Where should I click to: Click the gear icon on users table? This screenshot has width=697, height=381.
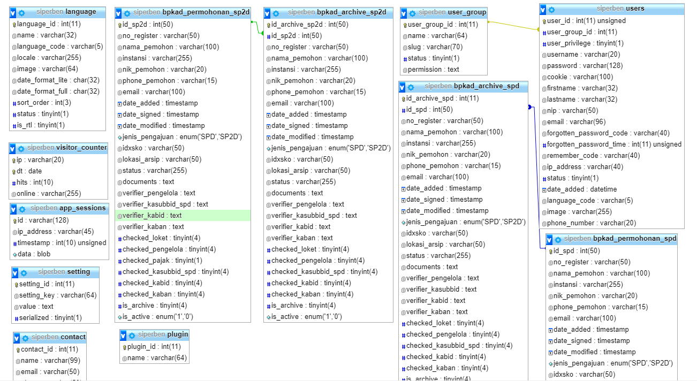tap(551, 9)
